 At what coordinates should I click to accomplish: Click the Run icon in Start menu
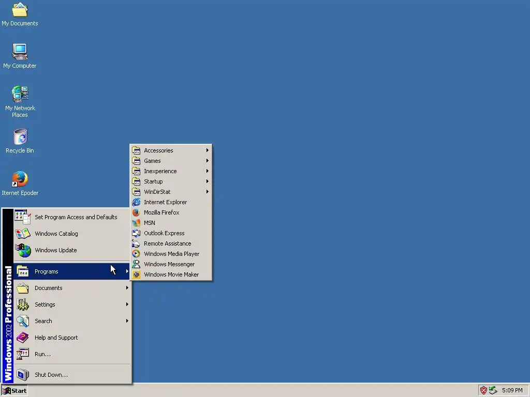click(23, 354)
